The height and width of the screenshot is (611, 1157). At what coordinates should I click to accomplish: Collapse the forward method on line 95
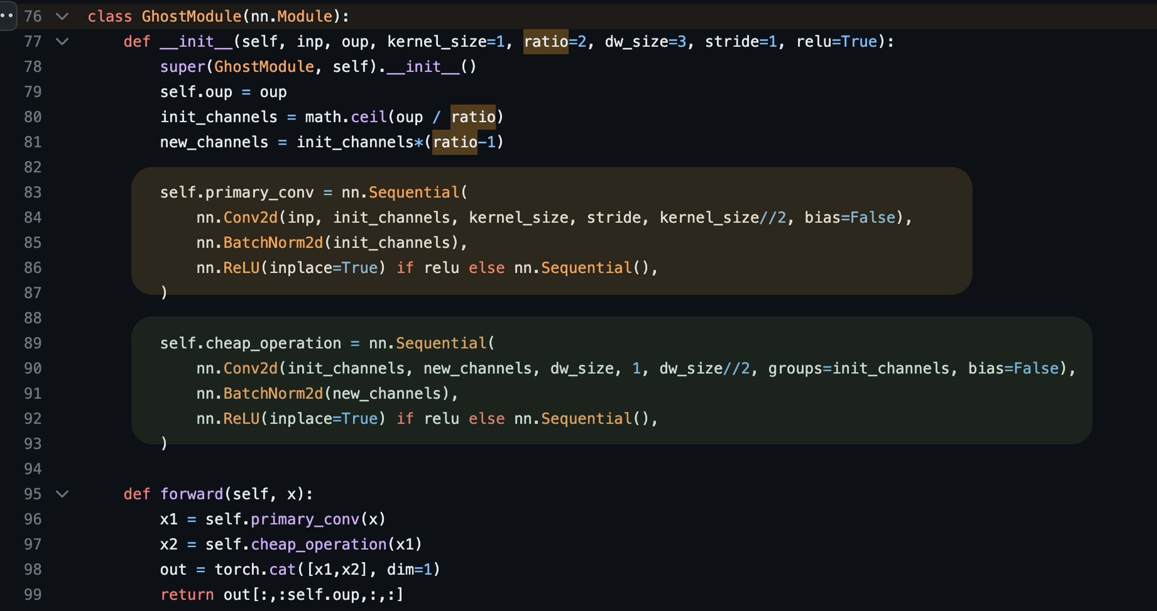tap(62, 494)
